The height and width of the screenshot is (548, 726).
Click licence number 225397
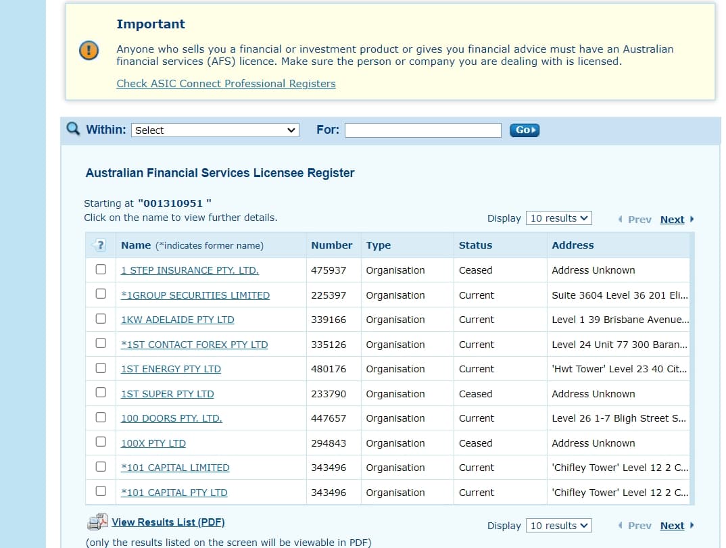click(329, 295)
